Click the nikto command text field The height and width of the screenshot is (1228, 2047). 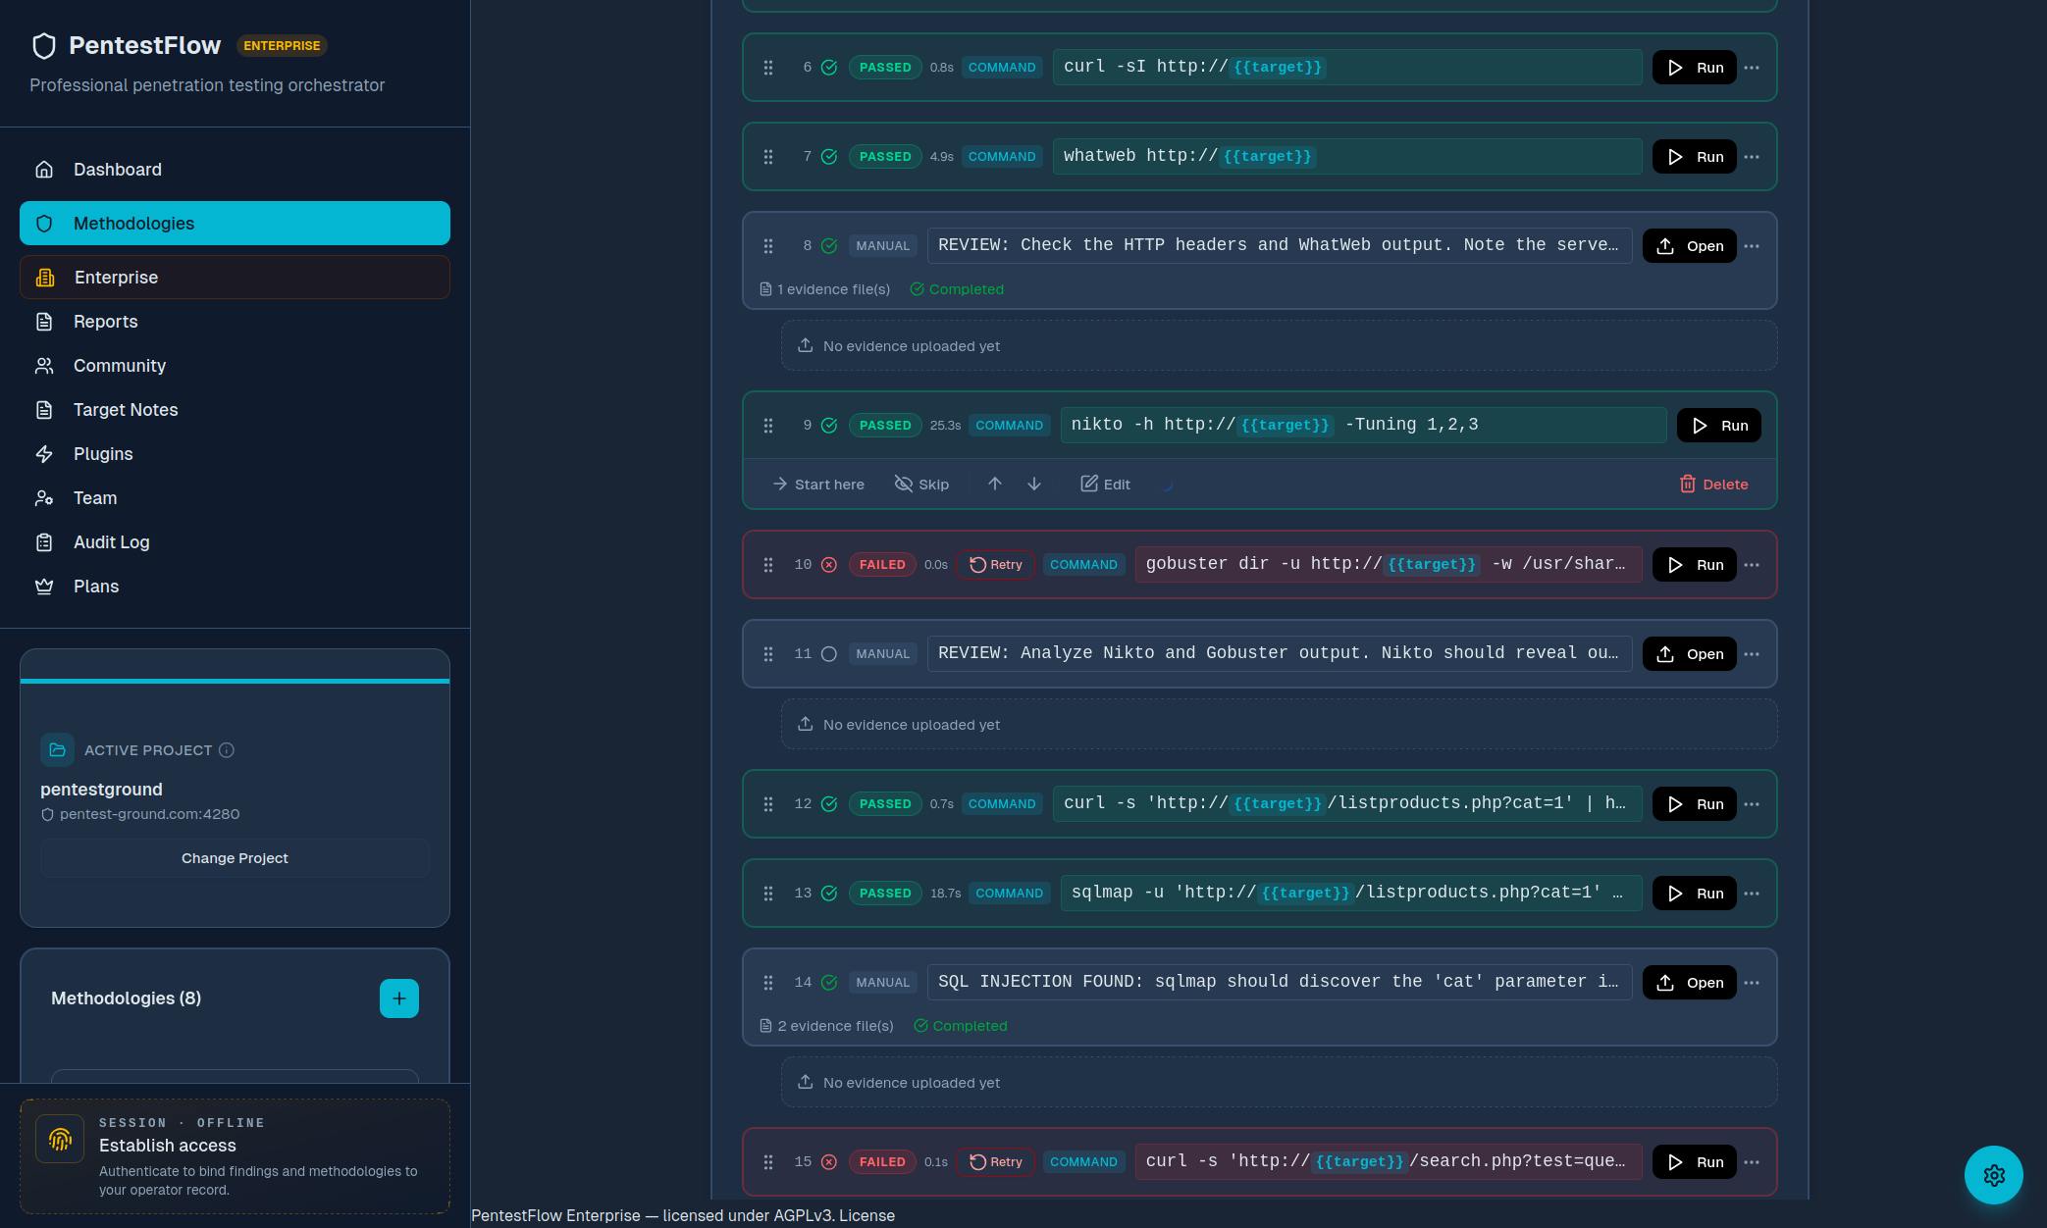click(x=1363, y=425)
